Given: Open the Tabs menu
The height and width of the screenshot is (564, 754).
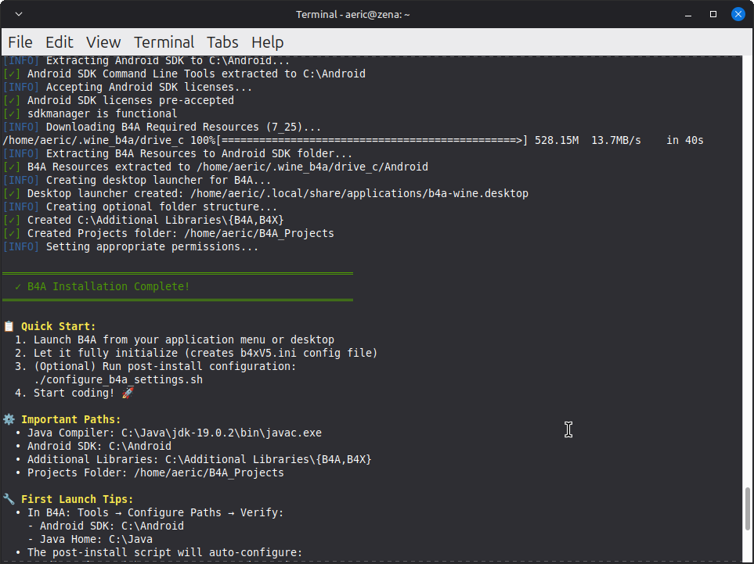Looking at the screenshot, I should tap(222, 42).
